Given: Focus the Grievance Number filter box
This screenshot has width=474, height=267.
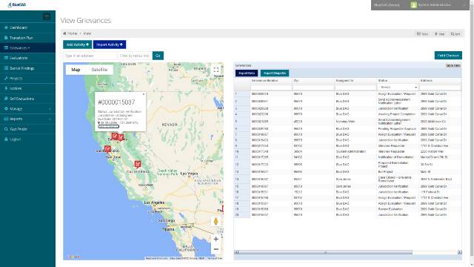Looking at the screenshot, I should click(x=271, y=88).
